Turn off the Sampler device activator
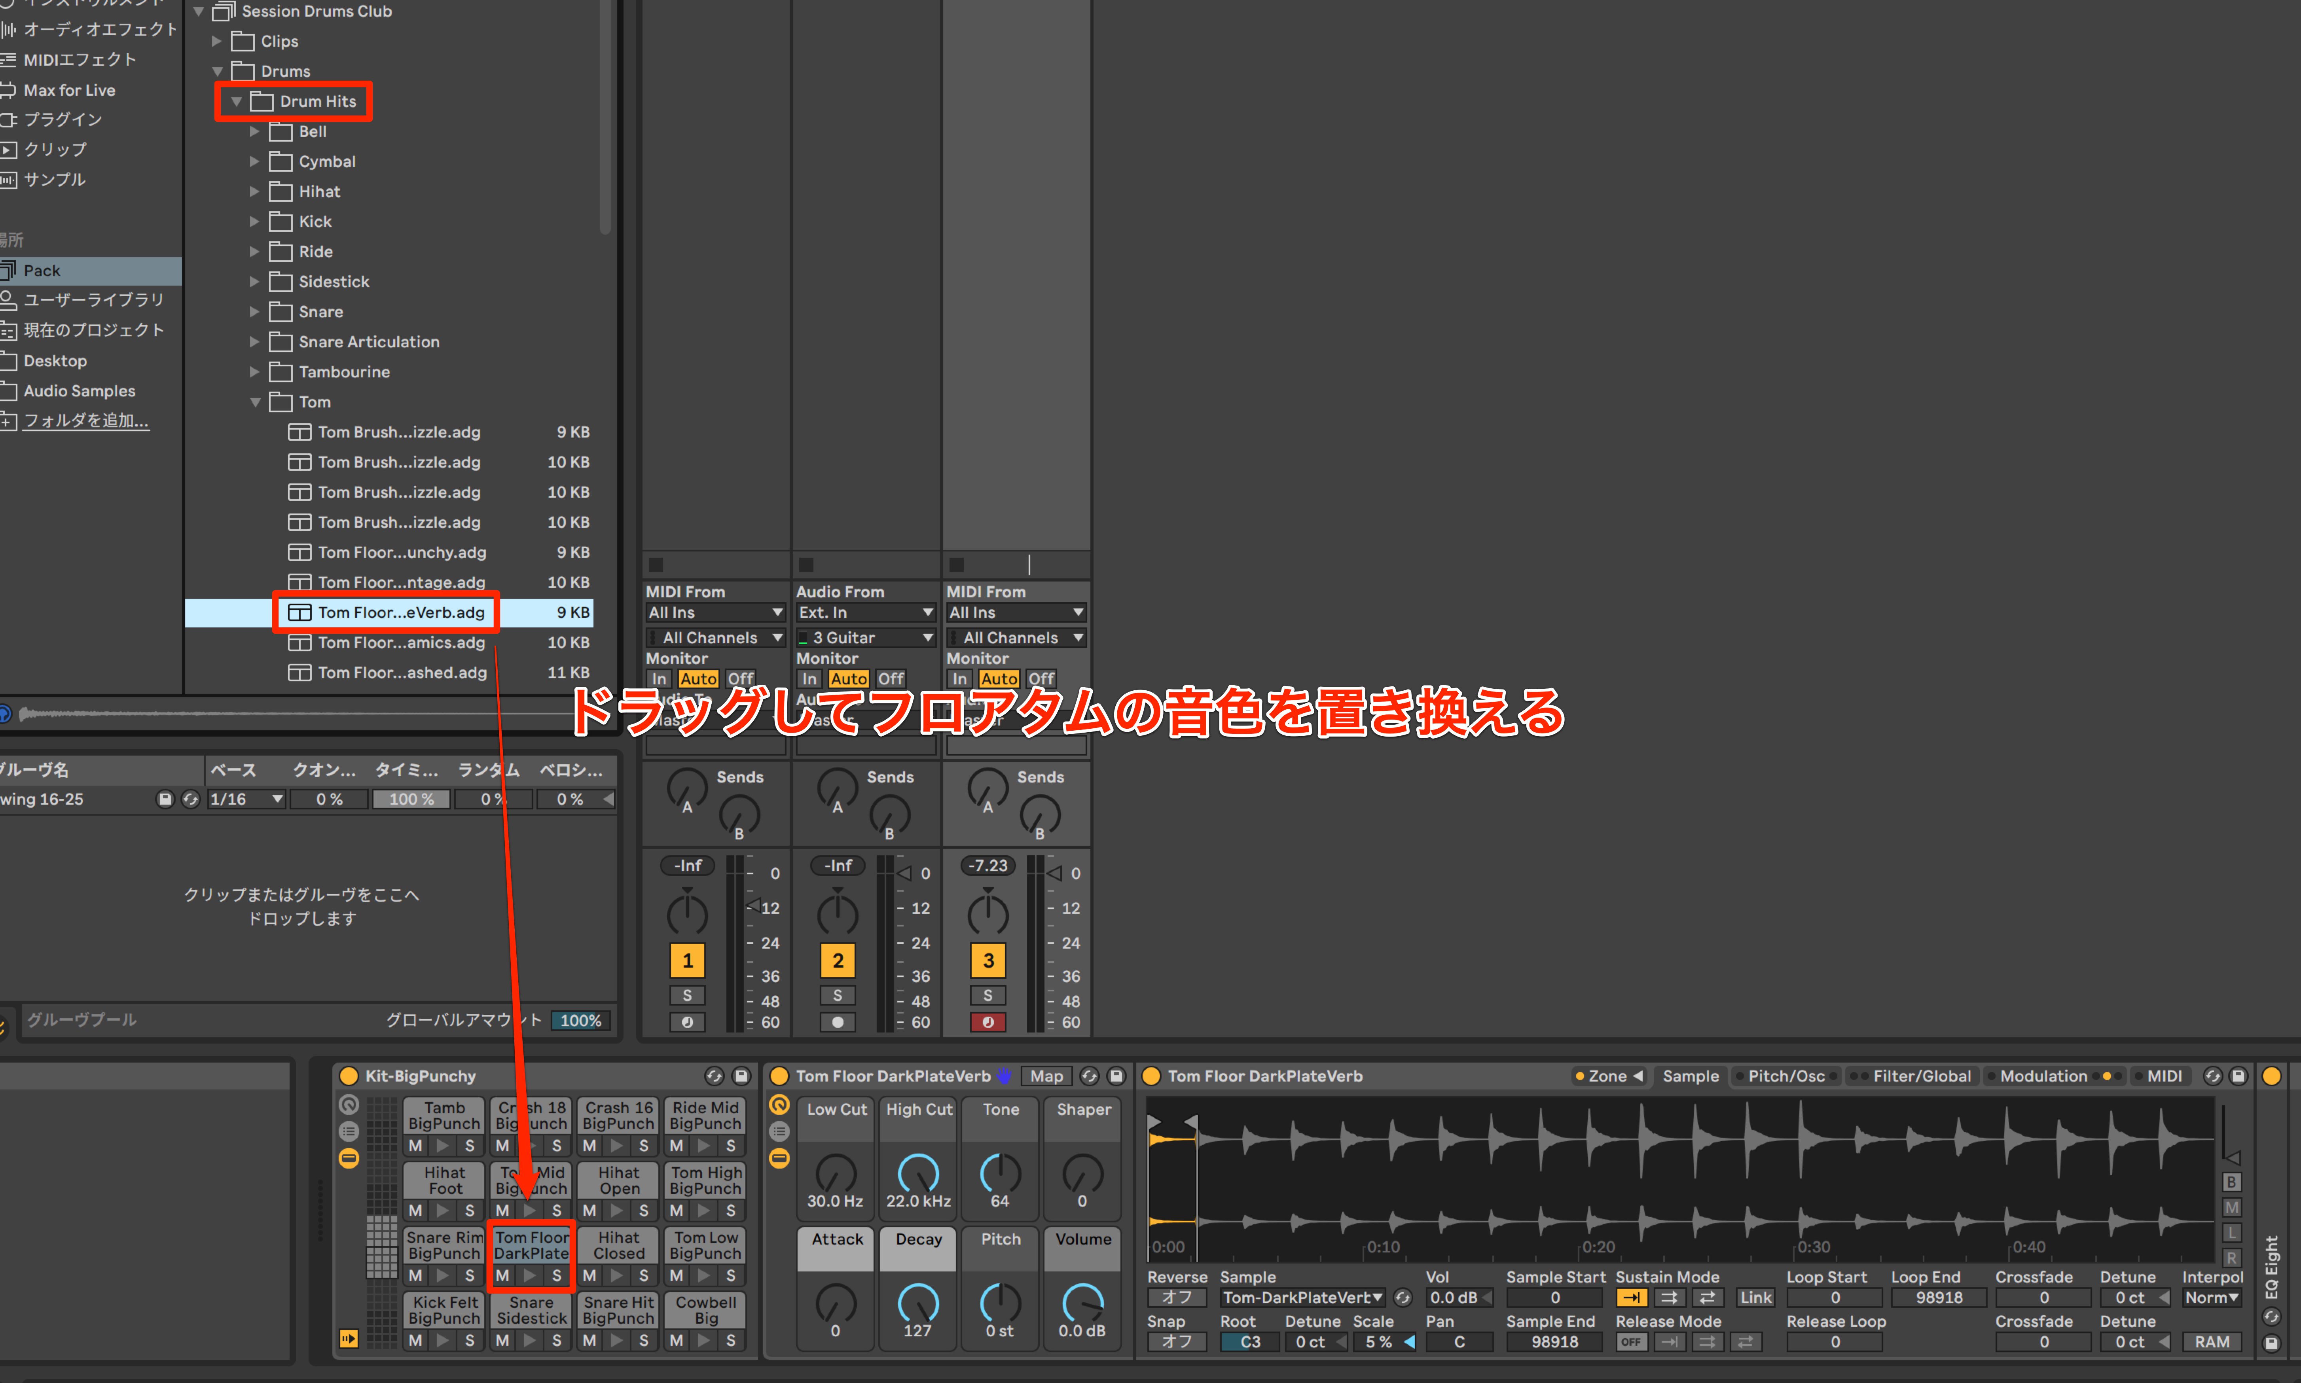2301x1383 pixels. pyautogui.click(x=1151, y=1076)
